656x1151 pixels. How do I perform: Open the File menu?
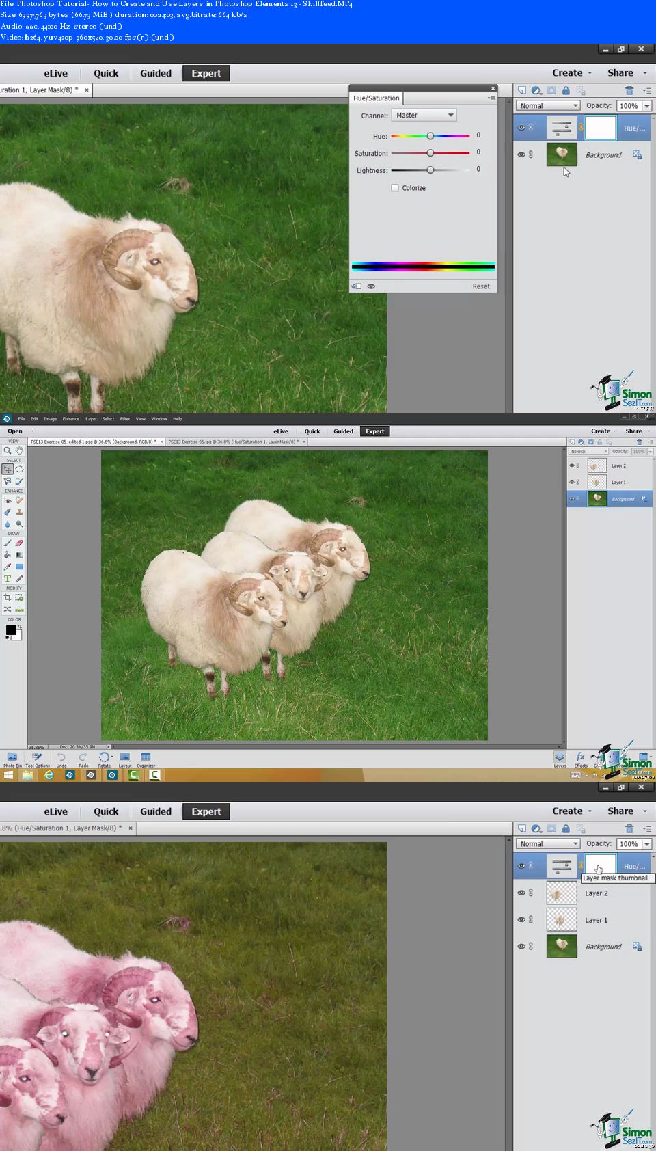pos(21,419)
